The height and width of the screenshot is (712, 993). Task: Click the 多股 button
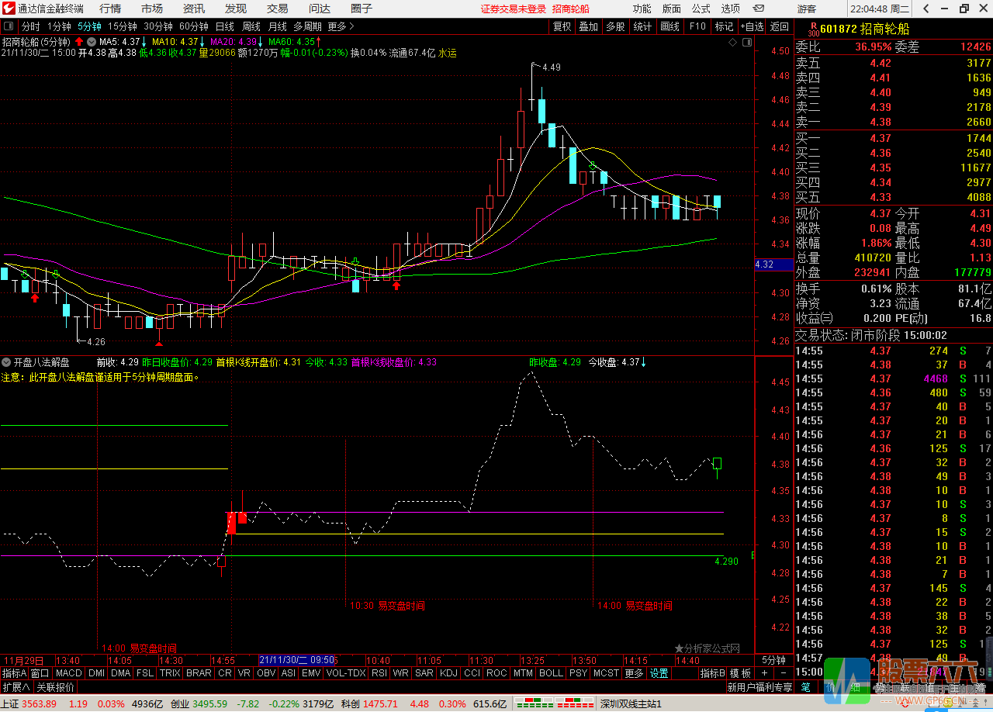(x=615, y=26)
